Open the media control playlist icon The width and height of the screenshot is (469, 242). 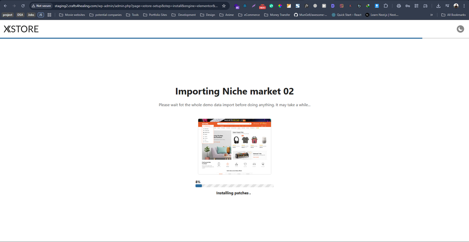point(447,6)
